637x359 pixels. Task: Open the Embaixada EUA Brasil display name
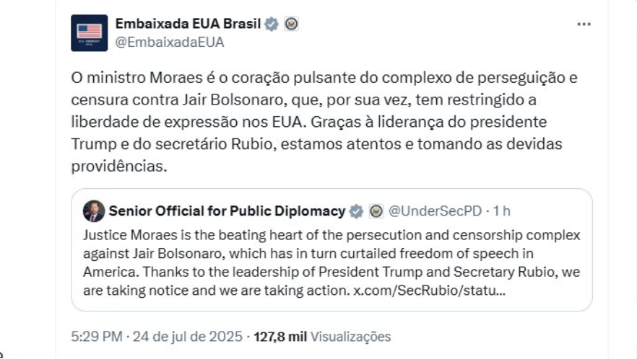pyautogui.click(x=188, y=24)
